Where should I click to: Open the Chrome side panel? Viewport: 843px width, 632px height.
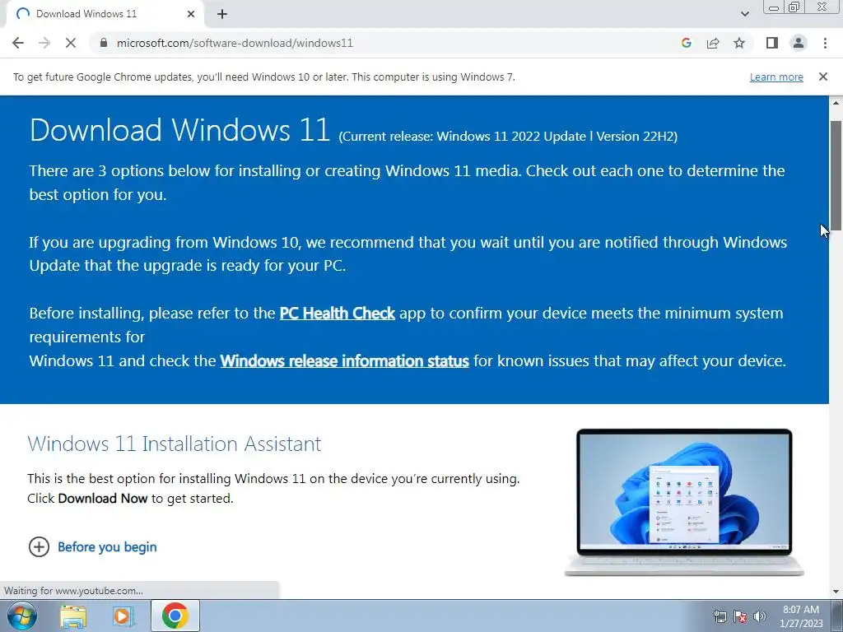point(772,43)
